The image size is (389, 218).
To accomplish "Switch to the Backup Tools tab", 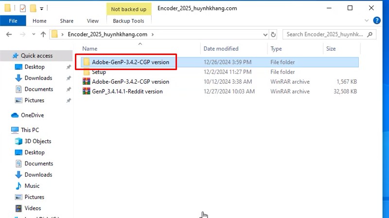I will point(128,21).
